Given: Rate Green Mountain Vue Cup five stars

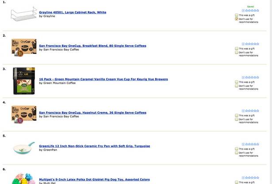Looking at the screenshot, I should [257, 77].
